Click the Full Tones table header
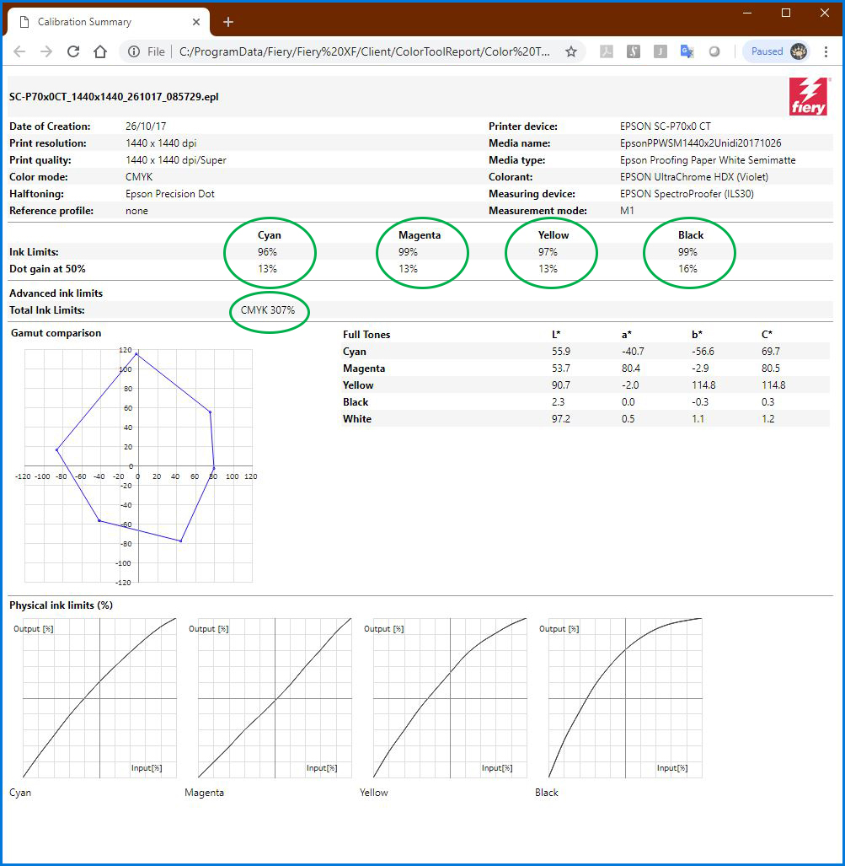 (x=366, y=335)
